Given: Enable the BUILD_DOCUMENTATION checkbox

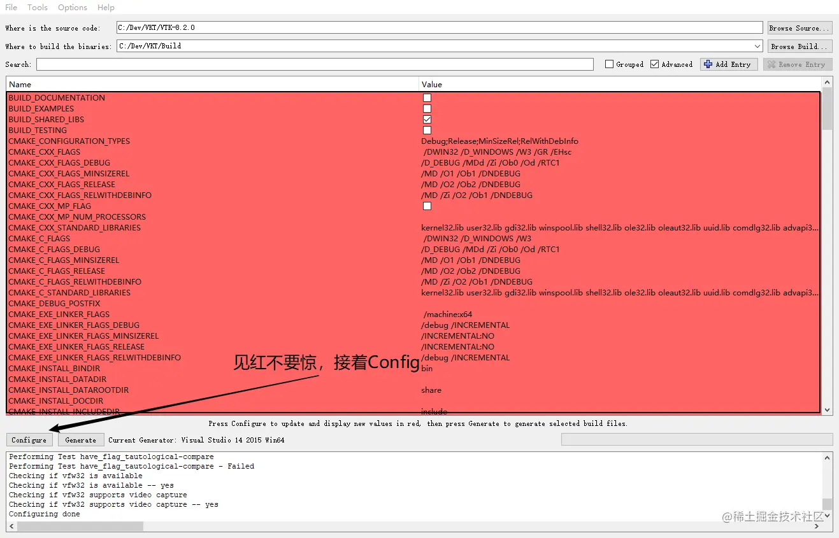Looking at the screenshot, I should point(427,97).
